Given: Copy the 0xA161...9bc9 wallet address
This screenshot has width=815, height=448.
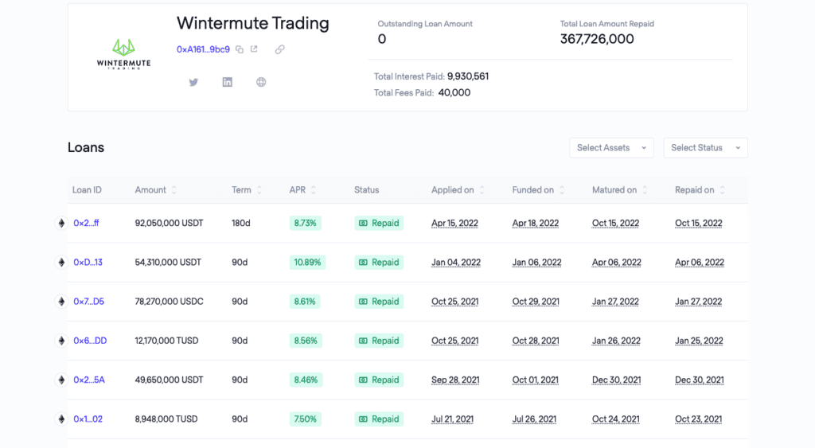Looking at the screenshot, I should click(240, 49).
